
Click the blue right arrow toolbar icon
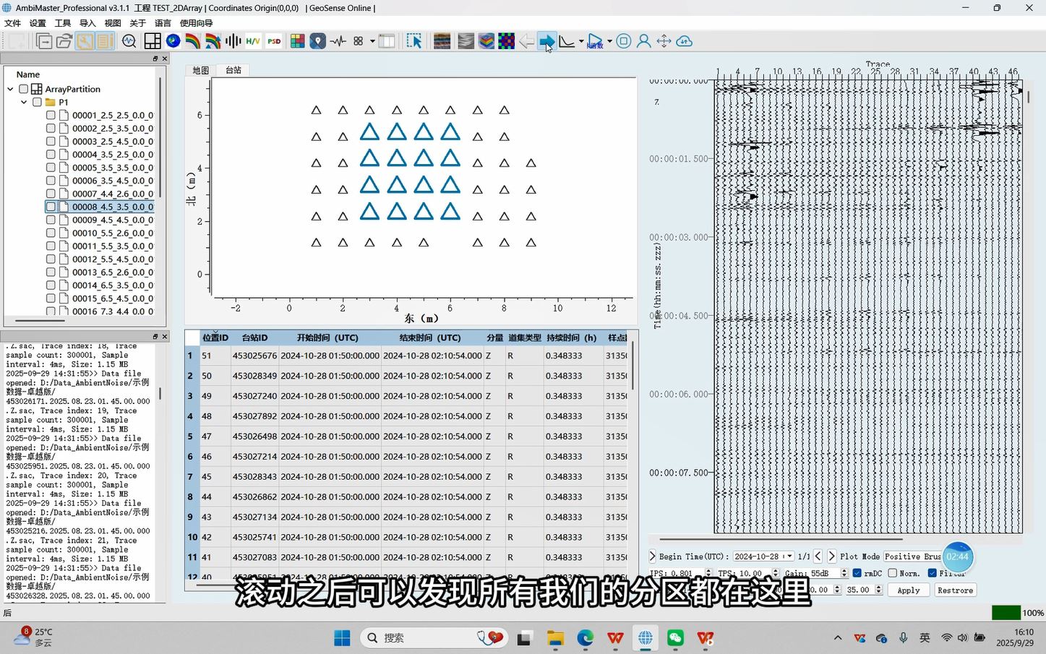(547, 41)
